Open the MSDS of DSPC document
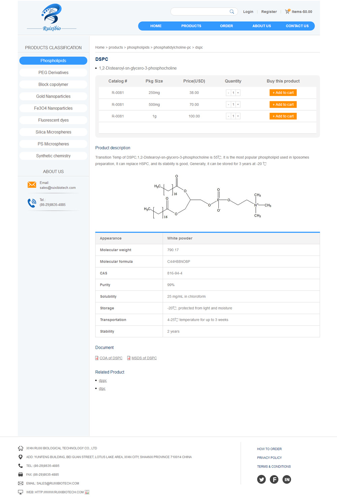The image size is (337, 500). [144, 358]
